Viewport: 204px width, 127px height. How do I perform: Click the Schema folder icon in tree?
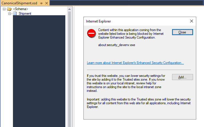tap(9, 9)
